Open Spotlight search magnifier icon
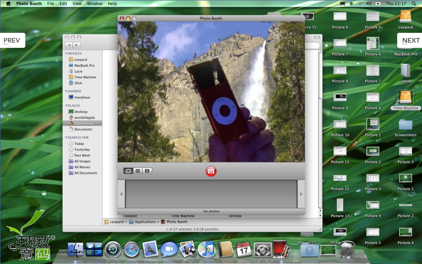Viewport: 422px width, 264px height. [414, 3]
